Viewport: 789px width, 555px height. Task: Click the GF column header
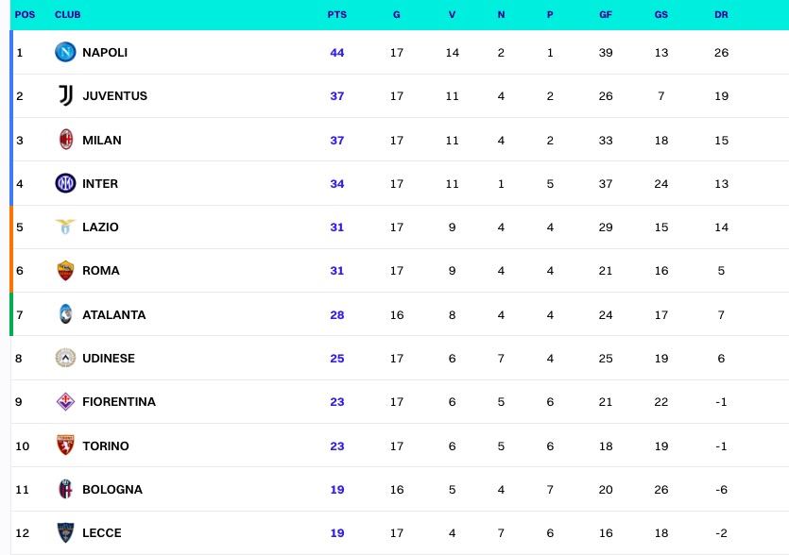pos(605,15)
